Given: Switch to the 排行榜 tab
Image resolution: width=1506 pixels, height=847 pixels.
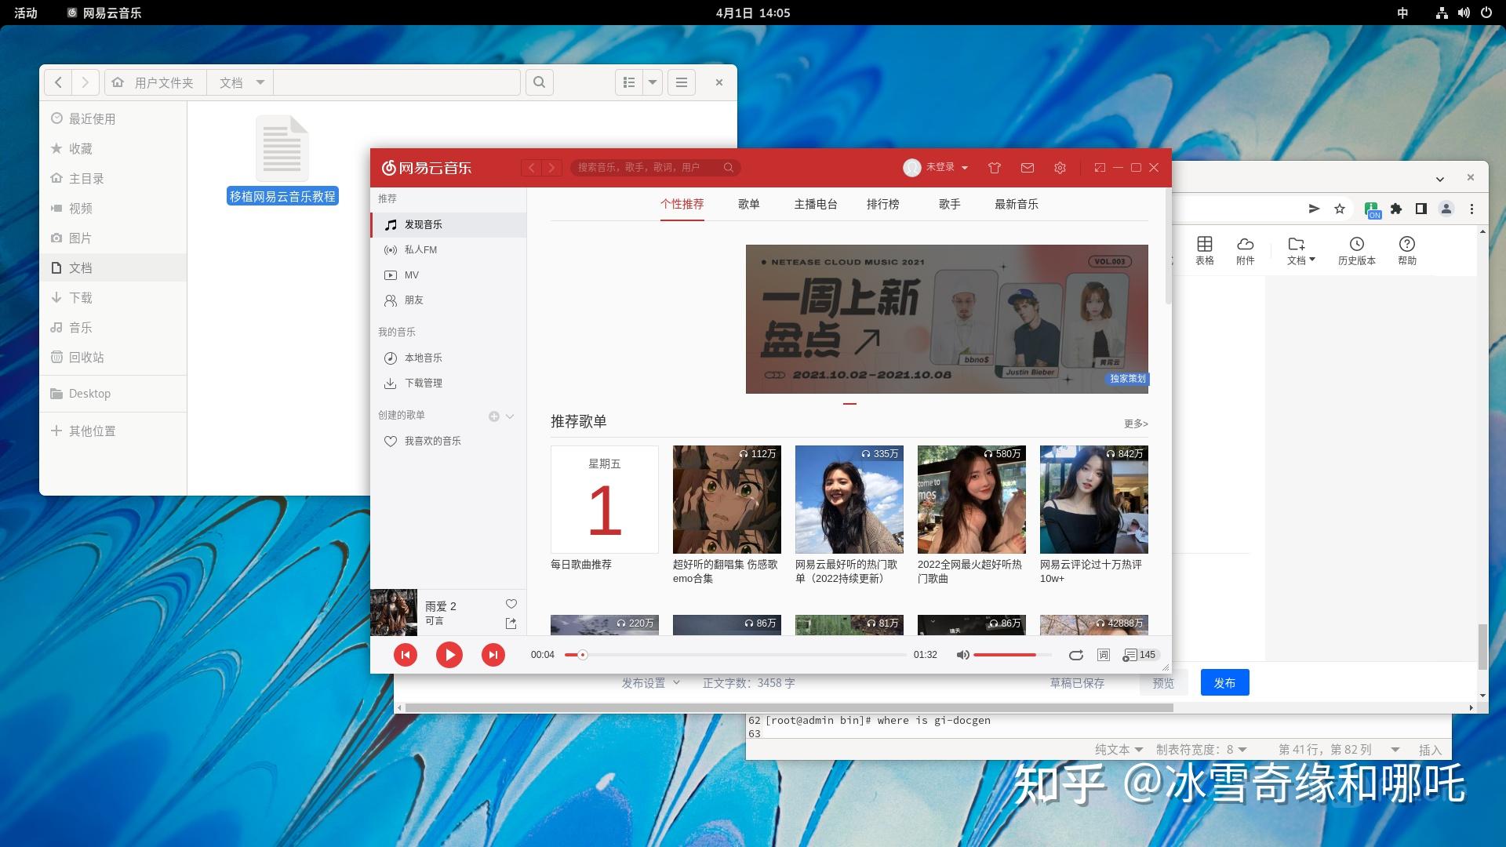Looking at the screenshot, I should click(882, 205).
